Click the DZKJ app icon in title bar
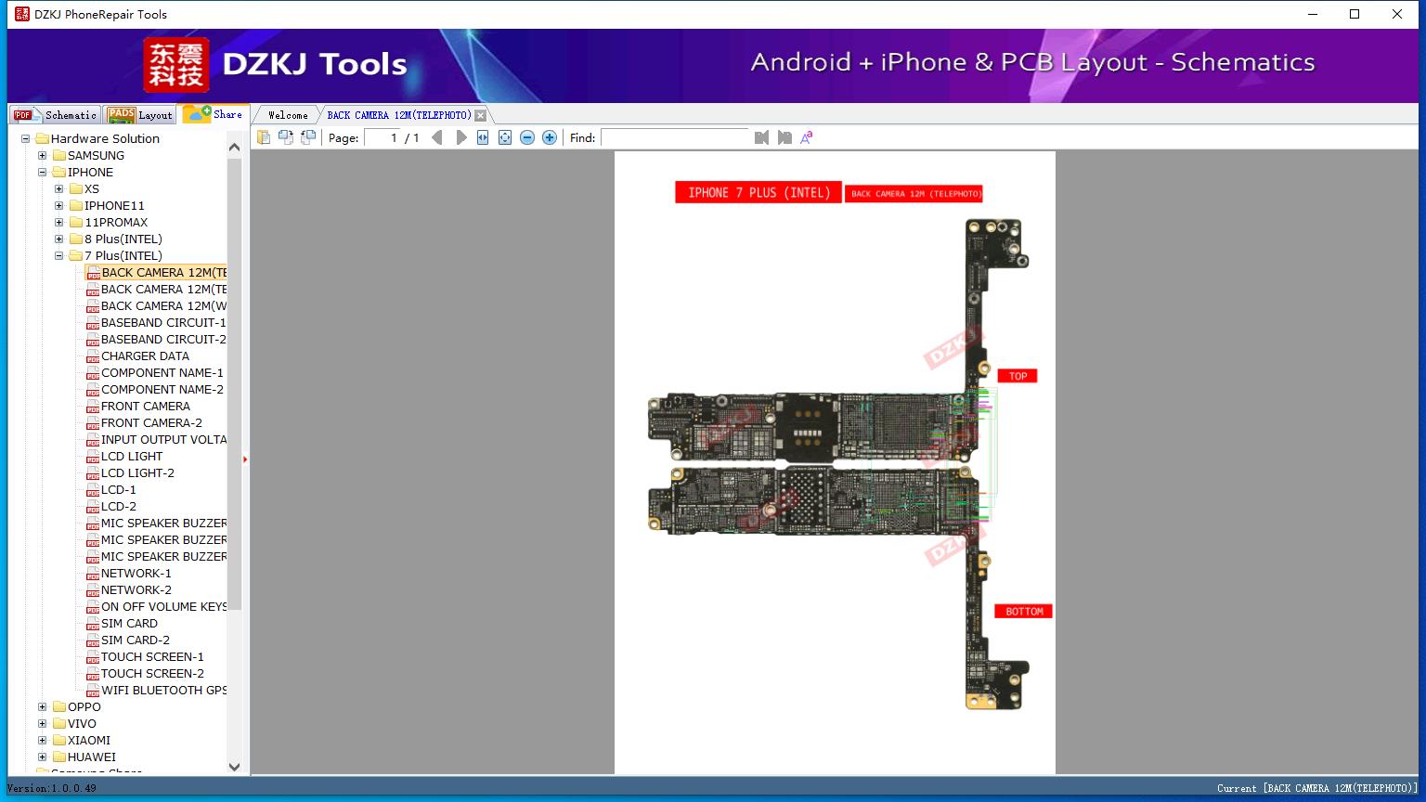The height and width of the screenshot is (802, 1426). tap(21, 14)
